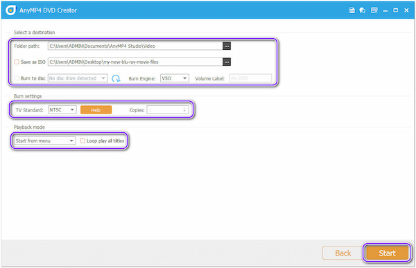The height and width of the screenshot is (268, 416).
Task: Browse for ISO save location with ellipsis button
Action: (227, 62)
